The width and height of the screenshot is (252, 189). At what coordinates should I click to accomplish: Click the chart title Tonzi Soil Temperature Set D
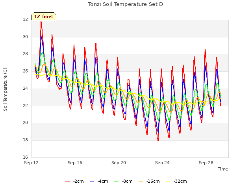click(126, 4)
